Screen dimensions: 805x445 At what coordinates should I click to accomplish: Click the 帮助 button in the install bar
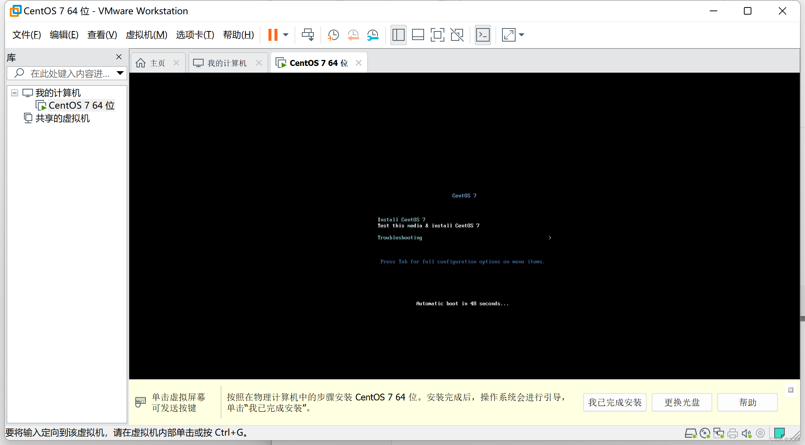[x=747, y=402]
